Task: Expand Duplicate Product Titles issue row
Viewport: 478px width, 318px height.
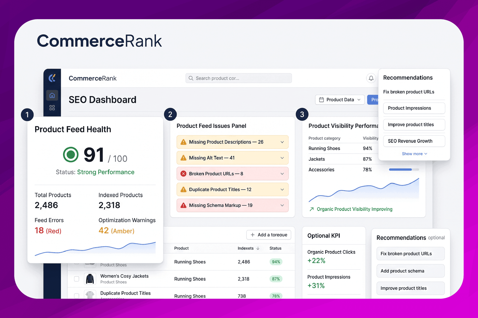Action: 232,189
